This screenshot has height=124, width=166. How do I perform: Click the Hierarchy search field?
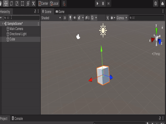[x=22, y=18]
